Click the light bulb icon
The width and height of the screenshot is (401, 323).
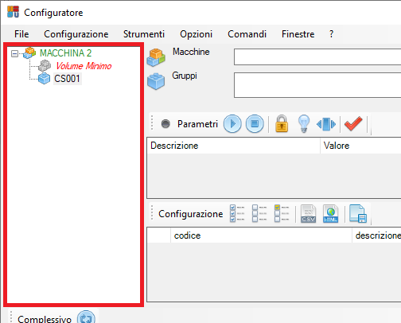(304, 123)
